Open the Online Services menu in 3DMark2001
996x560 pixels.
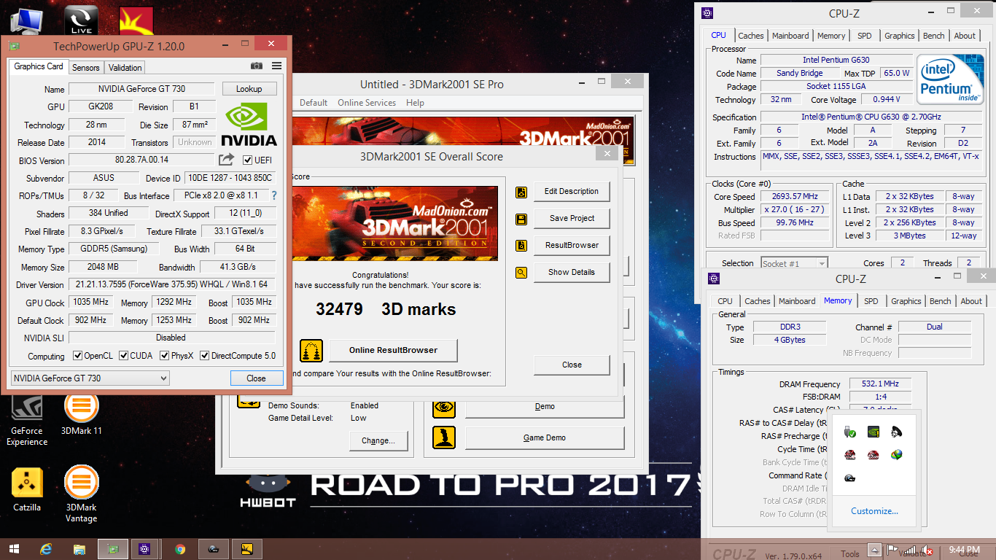click(367, 103)
